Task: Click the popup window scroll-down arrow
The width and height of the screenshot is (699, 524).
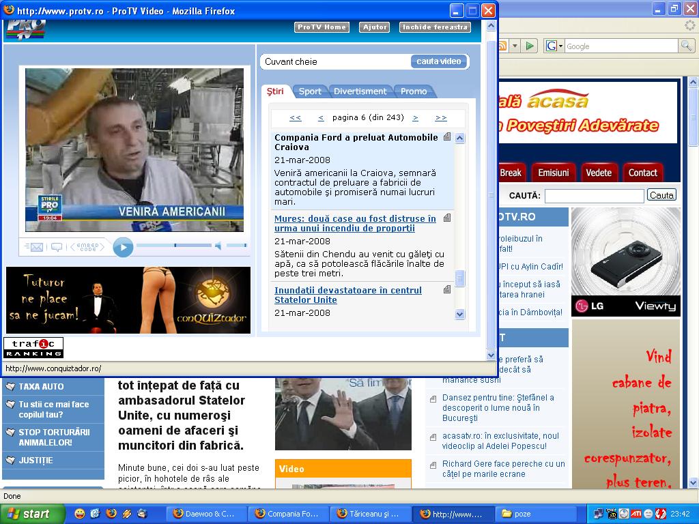Action: (x=491, y=355)
